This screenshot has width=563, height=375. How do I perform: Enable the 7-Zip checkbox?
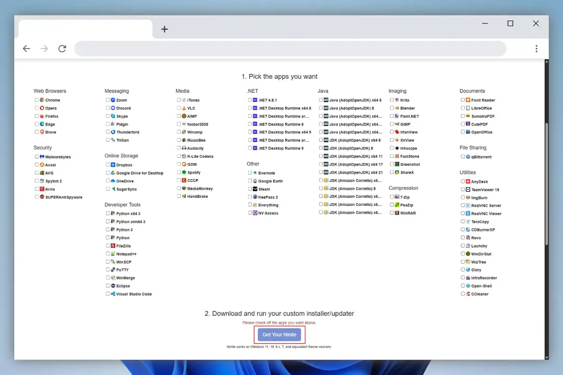coord(391,197)
